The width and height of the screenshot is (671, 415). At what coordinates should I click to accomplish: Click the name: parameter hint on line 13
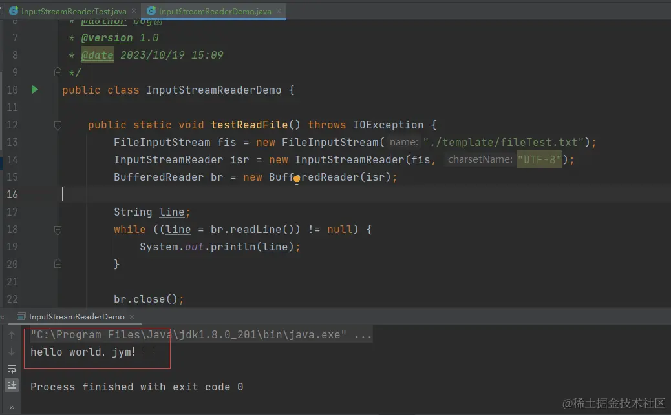pos(403,142)
